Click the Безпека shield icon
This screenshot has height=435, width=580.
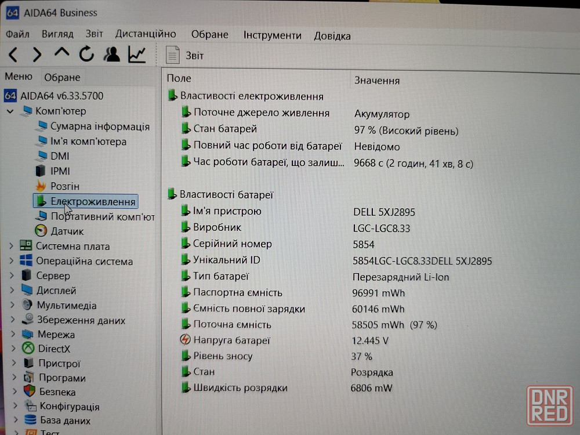pos(29,391)
